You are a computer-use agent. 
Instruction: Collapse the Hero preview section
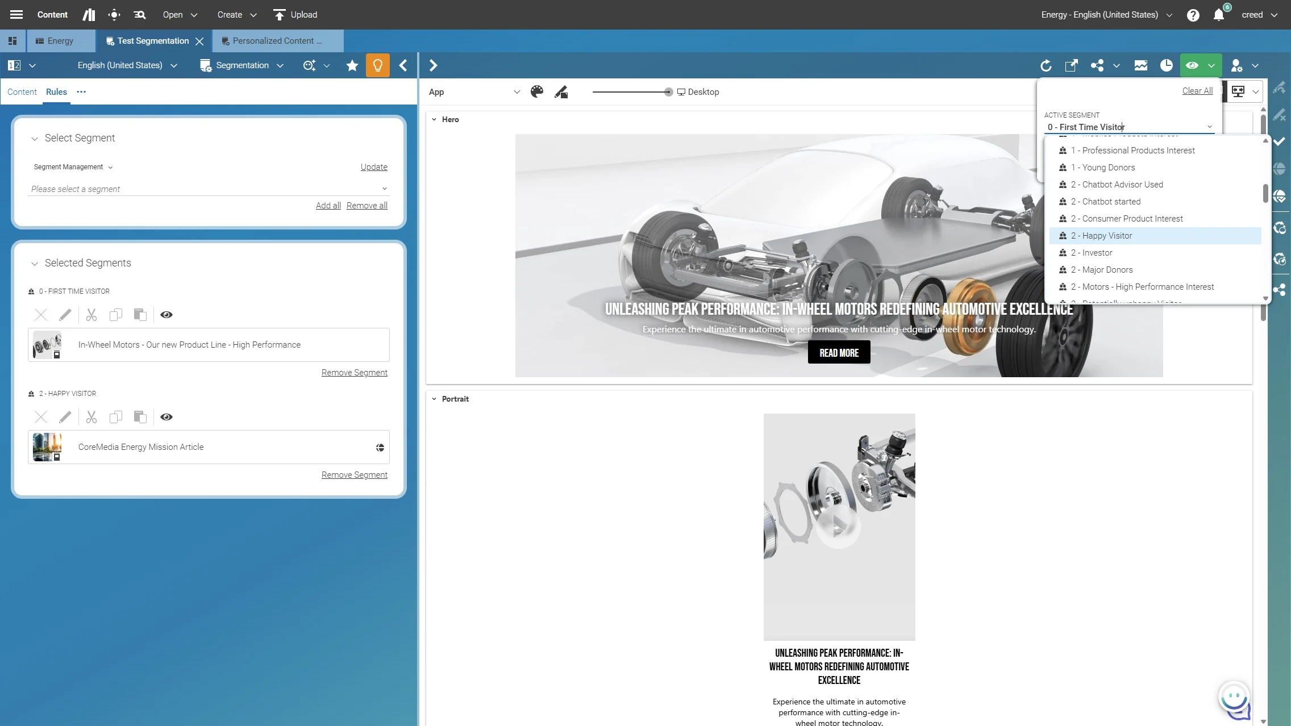click(x=434, y=119)
